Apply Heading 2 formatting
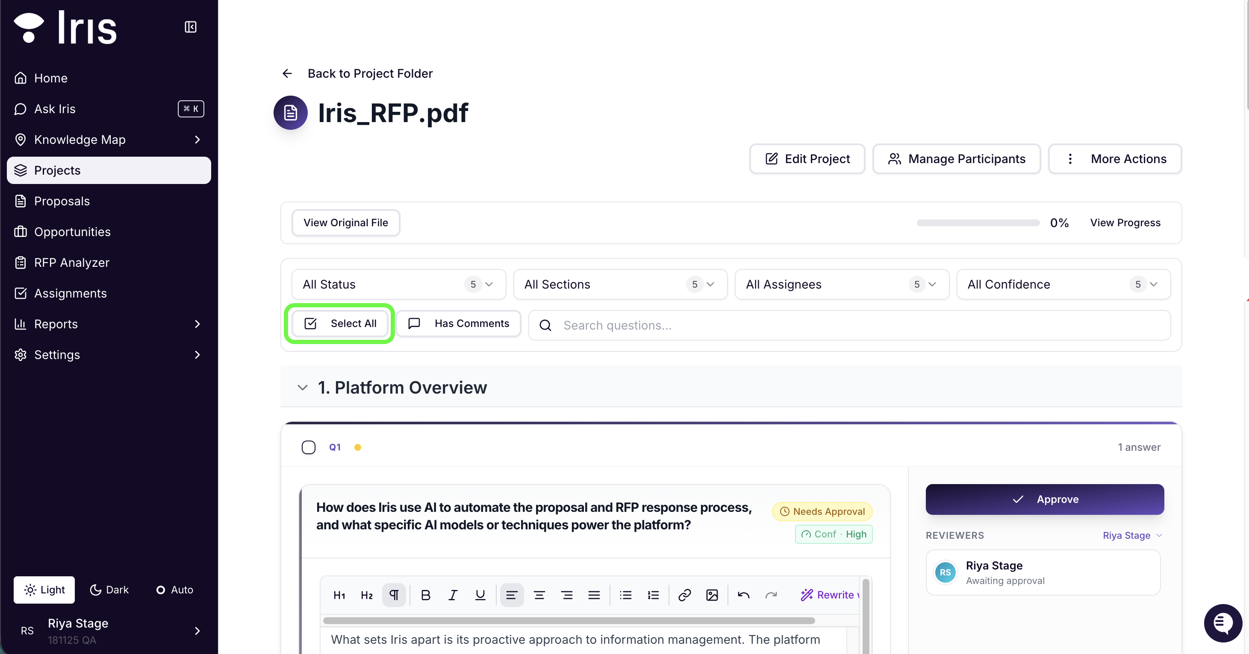This screenshot has height=654, width=1249. tap(367, 595)
